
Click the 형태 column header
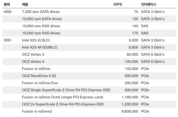click(7, 5)
